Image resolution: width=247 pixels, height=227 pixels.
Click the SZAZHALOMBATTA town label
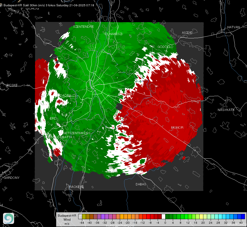58,137
